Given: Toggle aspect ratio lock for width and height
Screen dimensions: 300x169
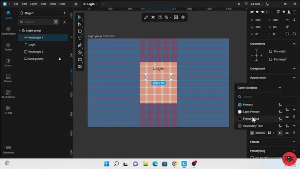Looking at the screenshot, I should pyautogui.click(x=287, y=27).
